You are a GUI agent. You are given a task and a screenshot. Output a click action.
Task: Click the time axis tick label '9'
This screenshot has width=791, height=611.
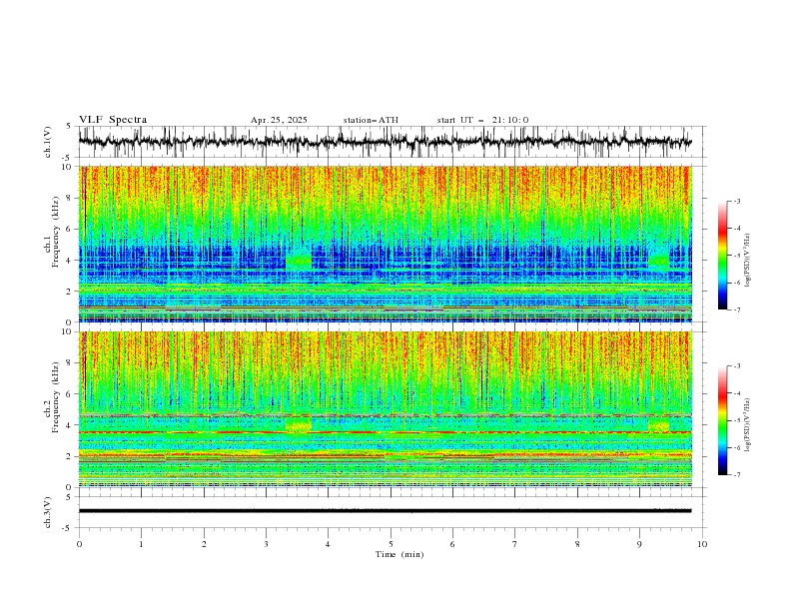tap(639, 544)
